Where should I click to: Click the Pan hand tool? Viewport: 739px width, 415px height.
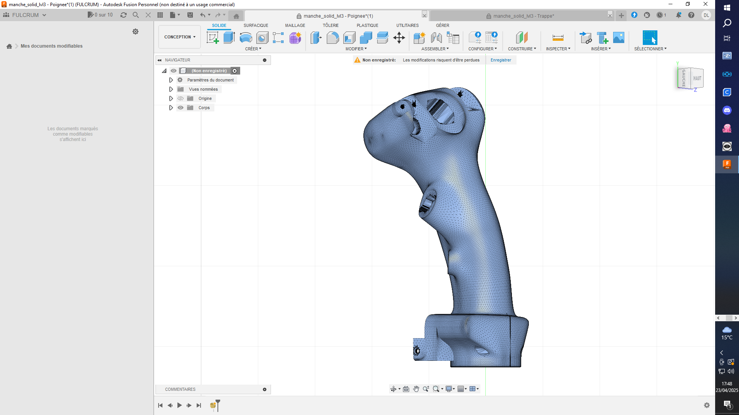coord(416,389)
